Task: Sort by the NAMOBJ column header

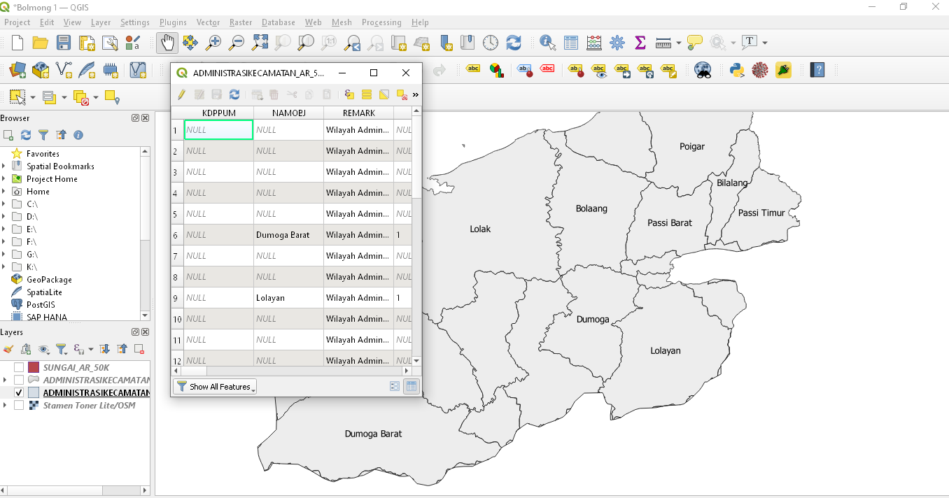Action: click(x=288, y=113)
